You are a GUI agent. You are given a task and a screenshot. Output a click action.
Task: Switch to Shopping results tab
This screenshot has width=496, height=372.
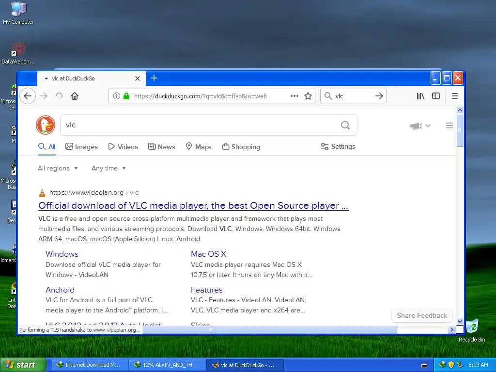tap(241, 147)
